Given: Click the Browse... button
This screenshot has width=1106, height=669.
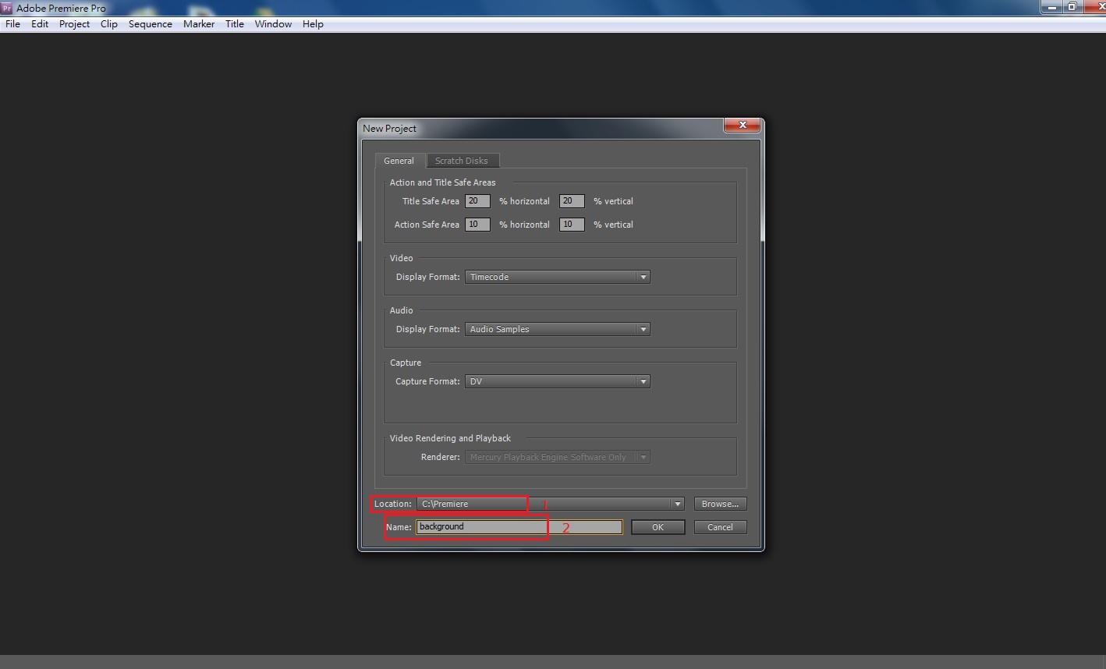Looking at the screenshot, I should pyautogui.click(x=719, y=504).
